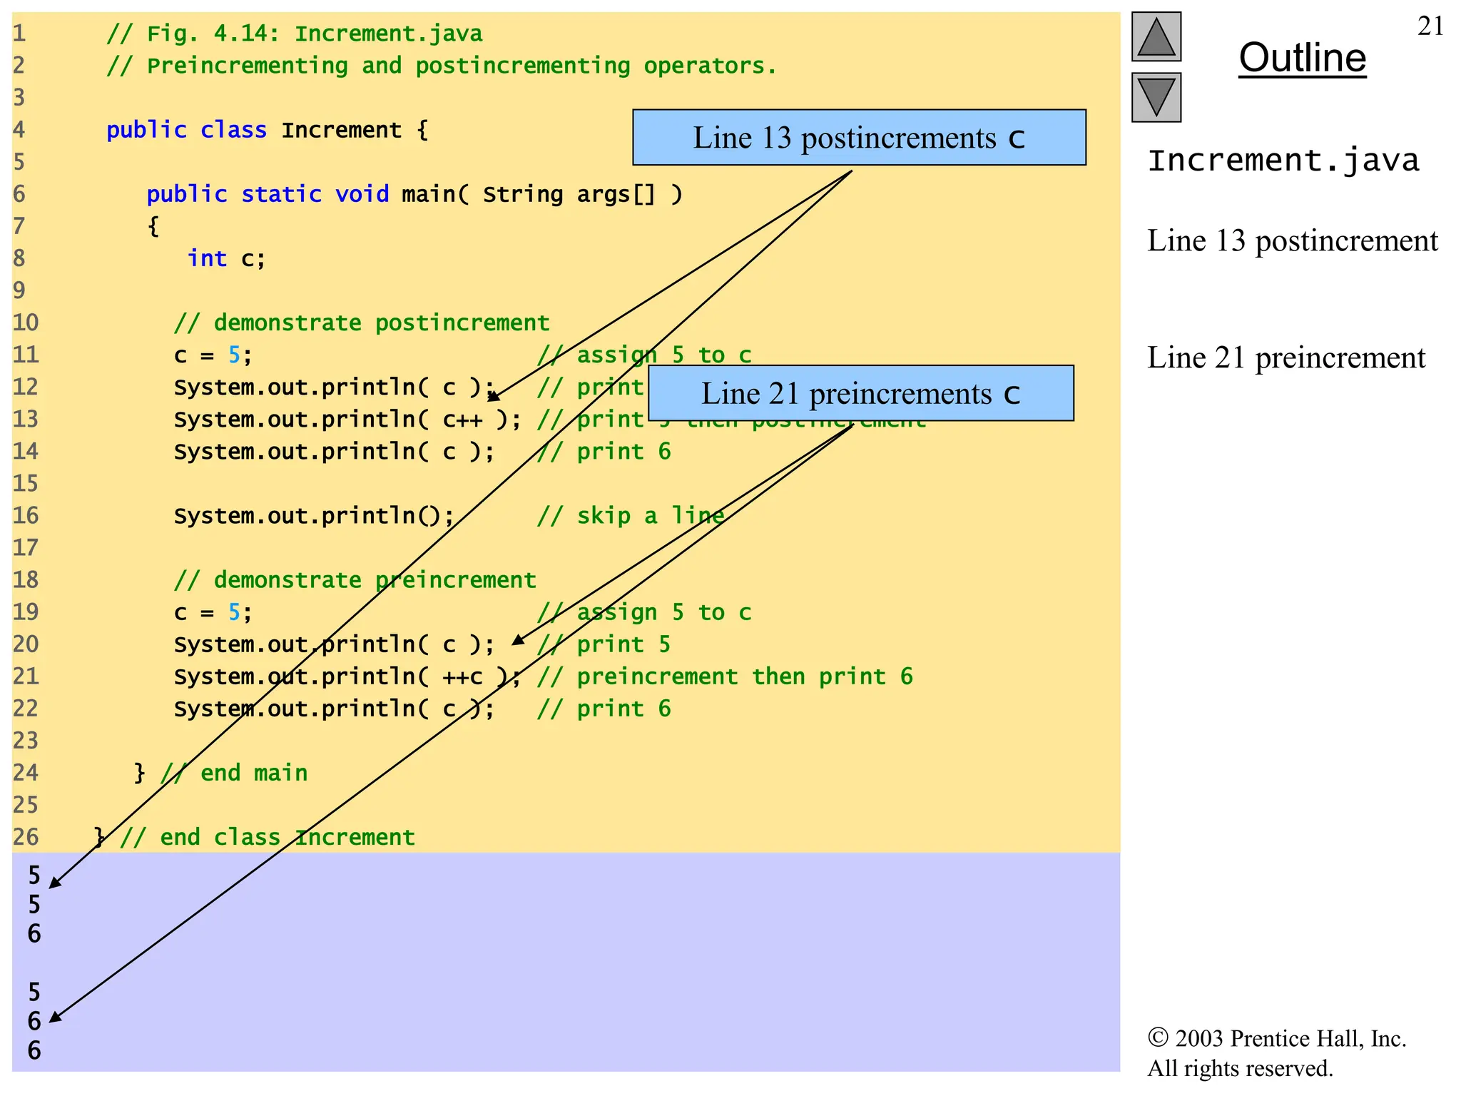Image resolution: width=1461 pixels, height=1096 pixels.
Task: Click the println( c ) statement on line 20
Action: tap(334, 644)
